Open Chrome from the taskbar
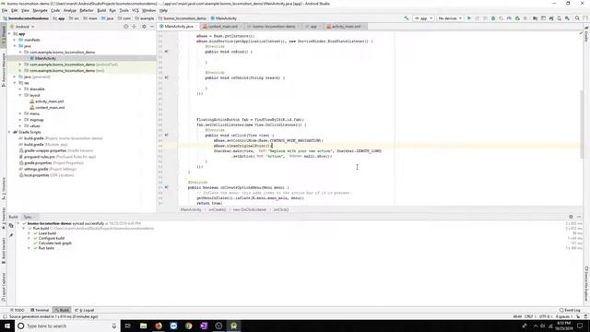 point(188,326)
